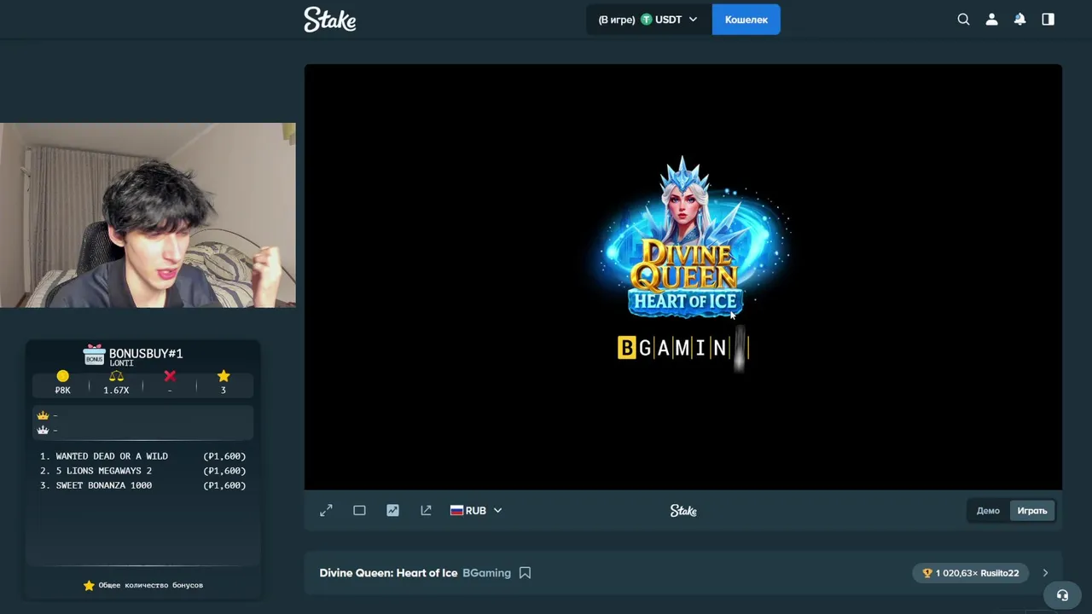This screenshot has height=614, width=1092.
Task: Click the bookmark favourite icon
Action: tap(525, 573)
